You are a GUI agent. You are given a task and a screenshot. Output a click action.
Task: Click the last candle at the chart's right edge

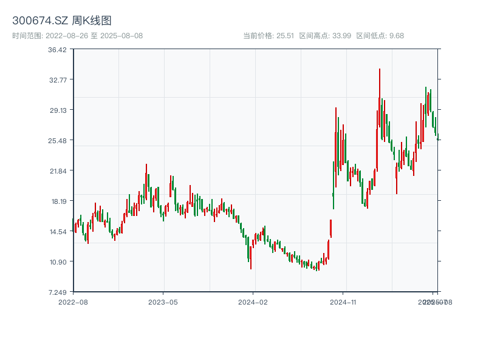[x=437, y=137]
